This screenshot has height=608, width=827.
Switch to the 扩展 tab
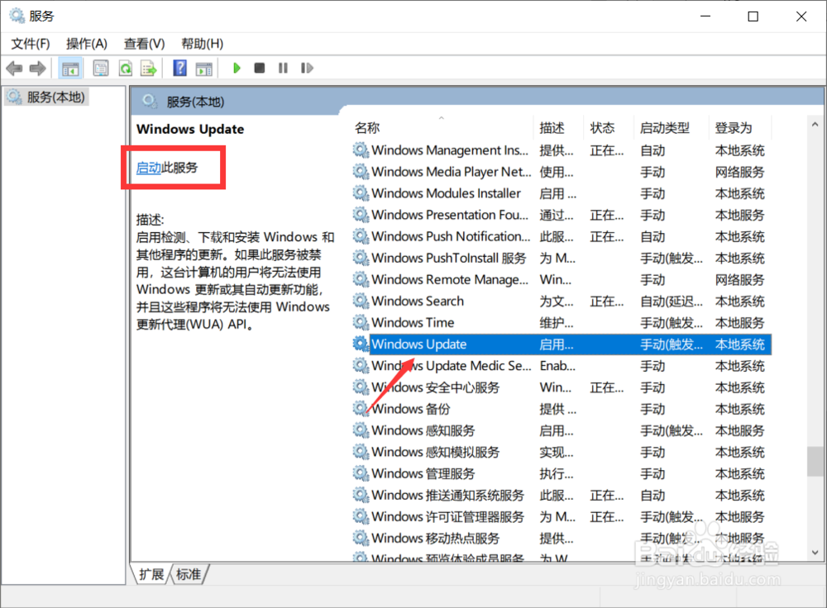(151, 574)
